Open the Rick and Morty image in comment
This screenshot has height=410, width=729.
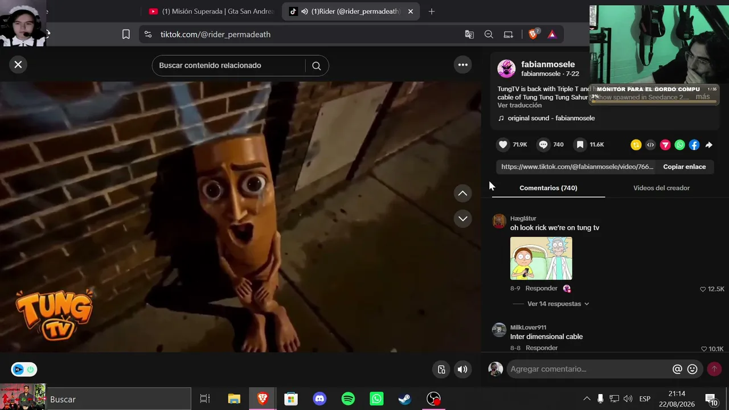tap(541, 259)
